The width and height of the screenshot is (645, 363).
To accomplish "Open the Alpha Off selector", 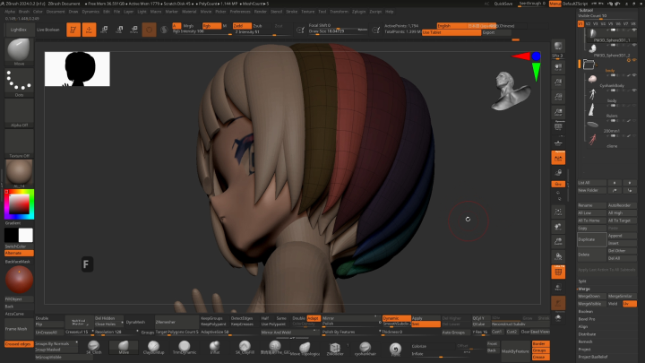I will pyautogui.click(x=19, y=111).
